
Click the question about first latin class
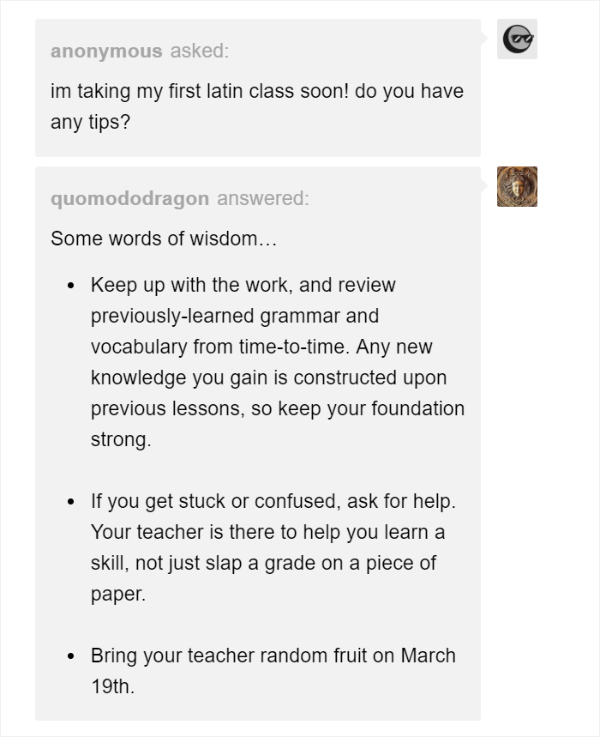[257, 91]
